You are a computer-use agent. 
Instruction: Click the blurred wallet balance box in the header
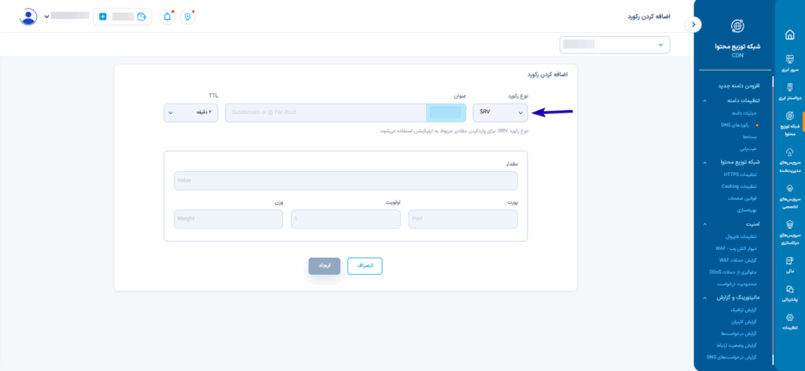click(x=123, y=17)
